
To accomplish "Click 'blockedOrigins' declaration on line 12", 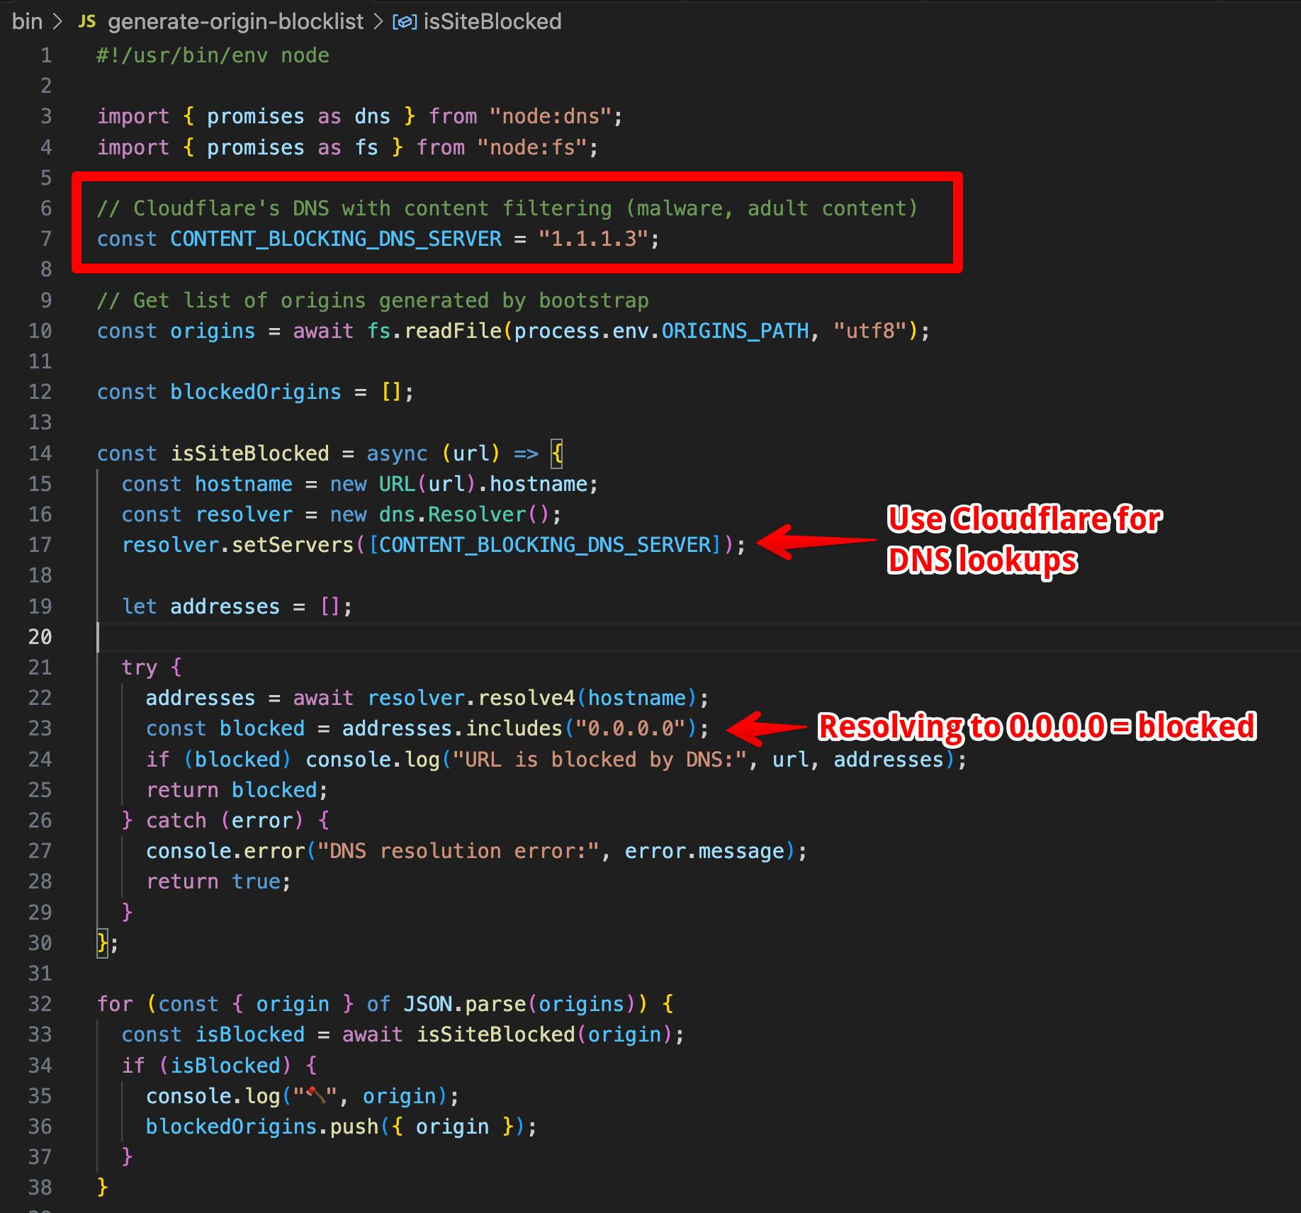I will [256, 392].
